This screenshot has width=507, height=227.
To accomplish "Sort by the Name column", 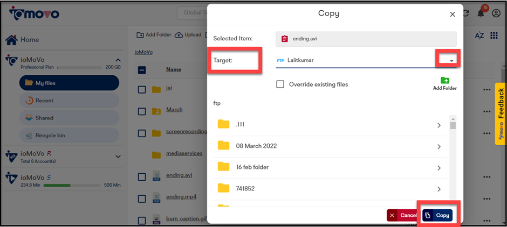I will [174, 69].
